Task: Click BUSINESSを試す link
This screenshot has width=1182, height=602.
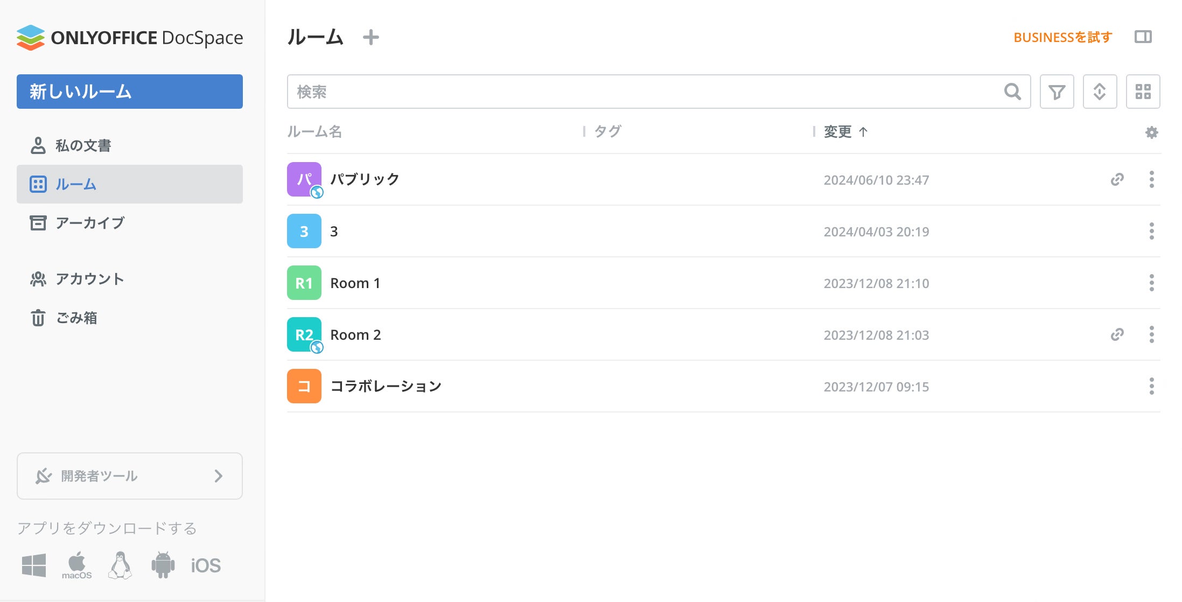Action: pyautogui.click(x=1062, y=37)
